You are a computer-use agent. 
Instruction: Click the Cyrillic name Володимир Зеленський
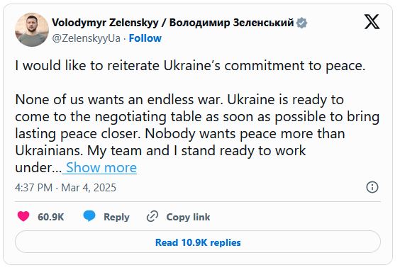[232, 23]
